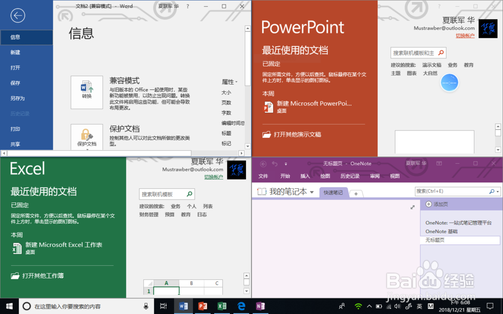Image resolution: width=503 pixels, height=314 pixels.
Task: Click Word vertical scrollbar up arrow
Action: [x=247, y=29]
